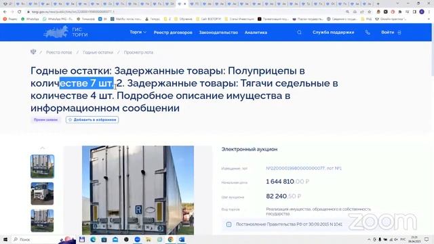
Task: Click the up chevron above thumbnails
Action: (x=42, y=148)
